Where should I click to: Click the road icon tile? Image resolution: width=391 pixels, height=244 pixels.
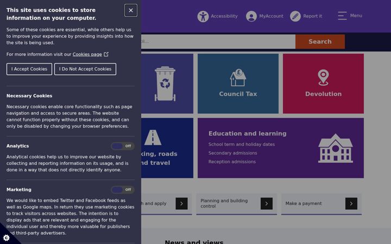tap(153, 137)
